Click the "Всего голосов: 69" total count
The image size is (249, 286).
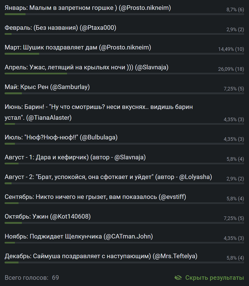[32, 277]
